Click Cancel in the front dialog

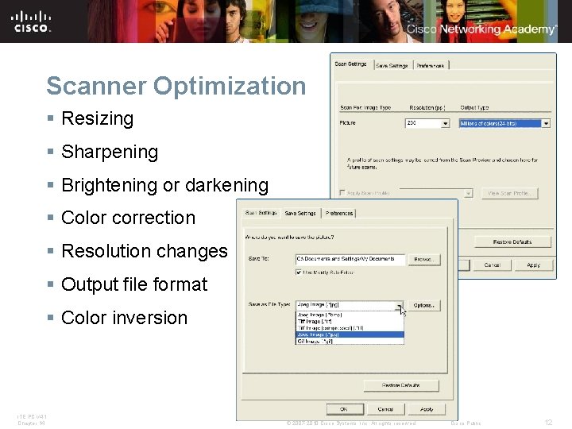[385, 409]
